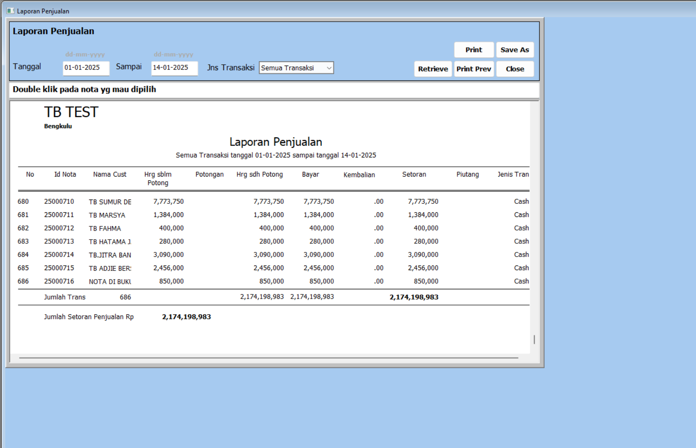Image resolution: width=696 pixels, height=448 pixels.
Task: Expand the Jns Transaksi dropdown arrow
Action: [329, 68]
